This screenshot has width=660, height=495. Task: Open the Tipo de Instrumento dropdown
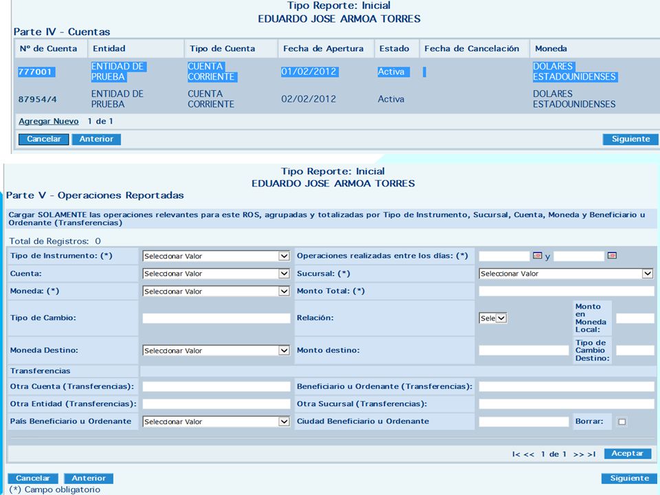(x=217, y=256)
